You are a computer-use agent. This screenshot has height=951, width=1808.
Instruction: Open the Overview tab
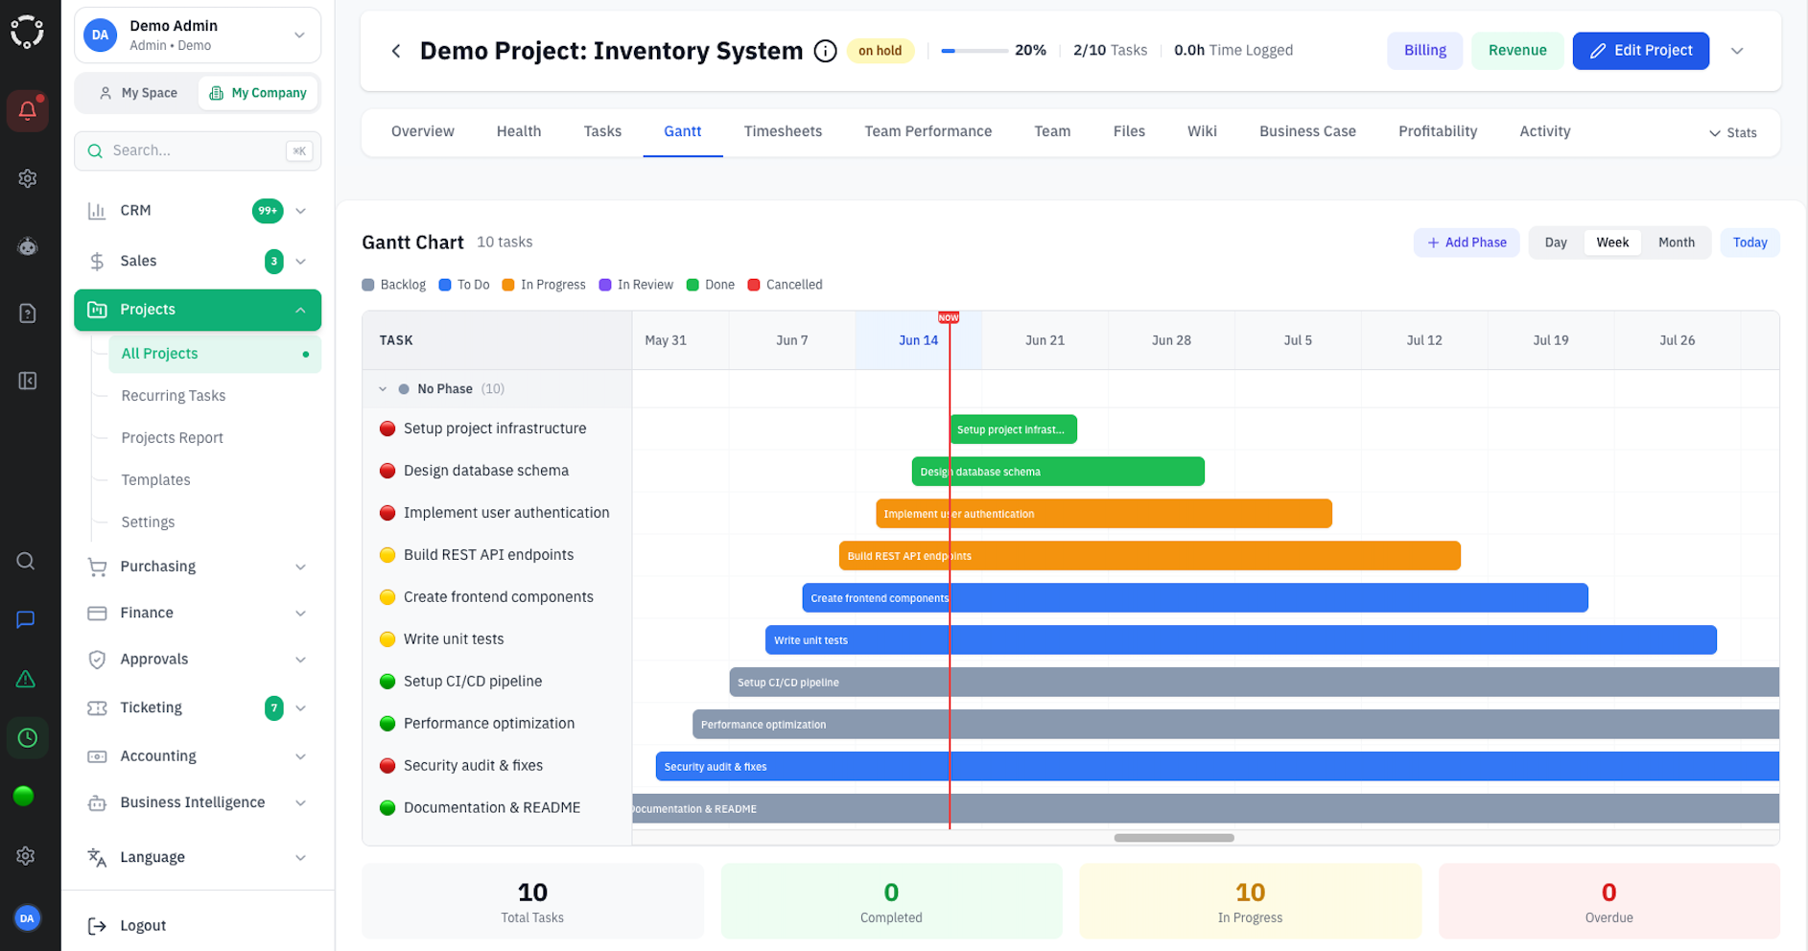point(423,131)
